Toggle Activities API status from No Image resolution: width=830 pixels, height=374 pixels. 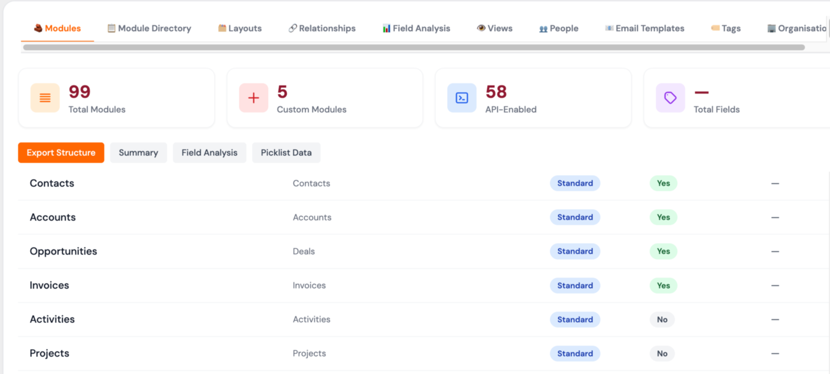tap(662, 319)
